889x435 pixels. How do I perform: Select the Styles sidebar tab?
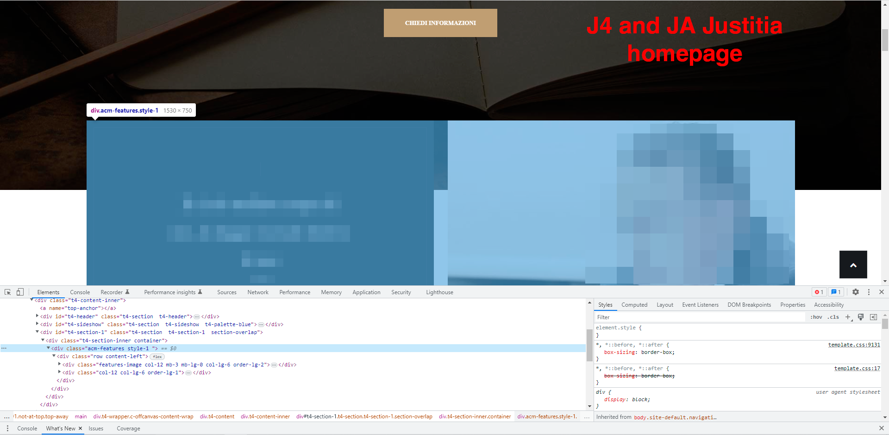(x=605, y=305)
